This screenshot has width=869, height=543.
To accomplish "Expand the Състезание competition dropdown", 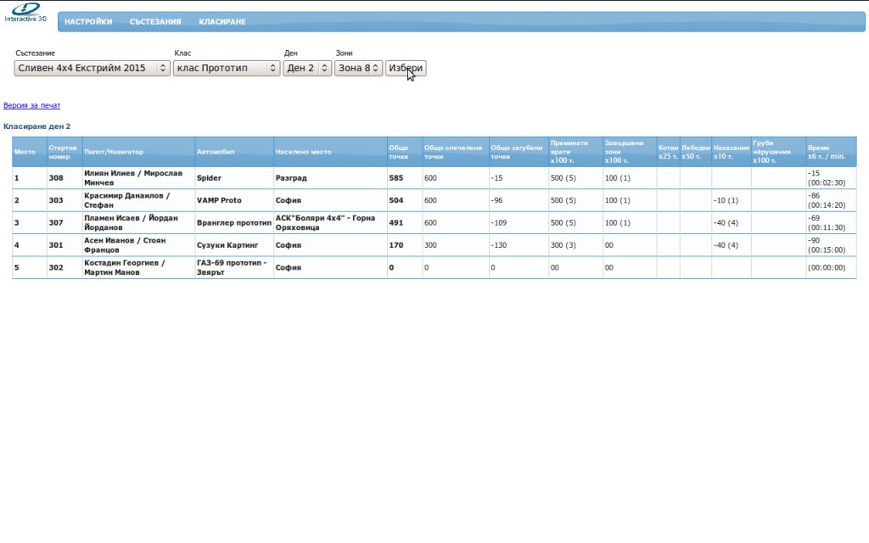I will (92, 68).
